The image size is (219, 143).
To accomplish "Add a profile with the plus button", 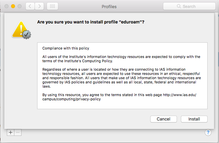I will pyautogui.click(x=11, y=132).
